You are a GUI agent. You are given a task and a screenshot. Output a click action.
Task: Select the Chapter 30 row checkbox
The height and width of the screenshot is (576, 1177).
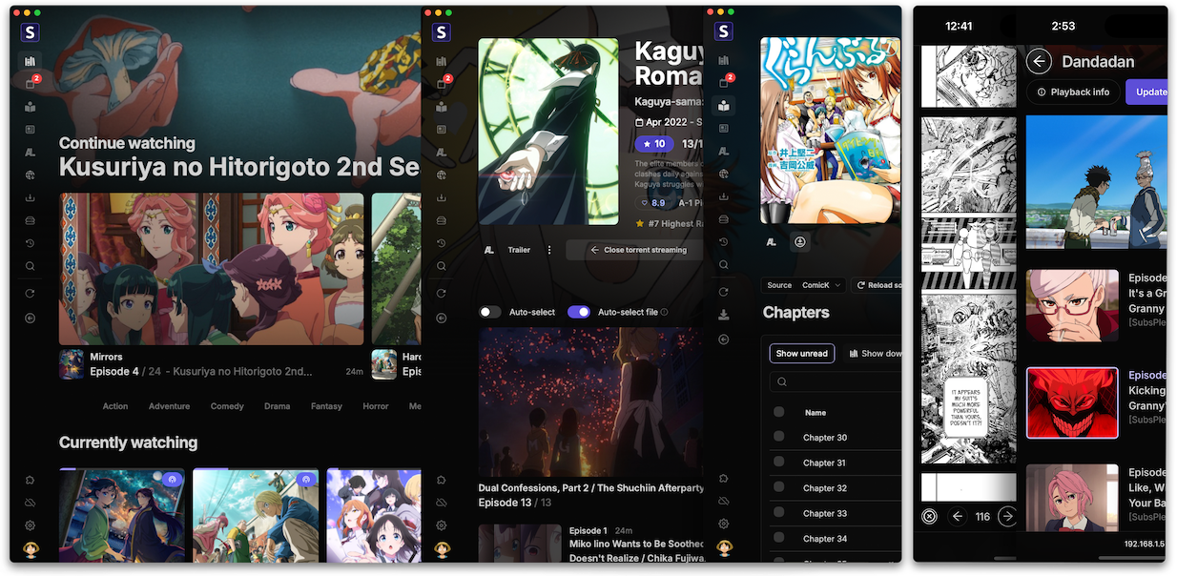pyautogui.click(x=779, y=437)
